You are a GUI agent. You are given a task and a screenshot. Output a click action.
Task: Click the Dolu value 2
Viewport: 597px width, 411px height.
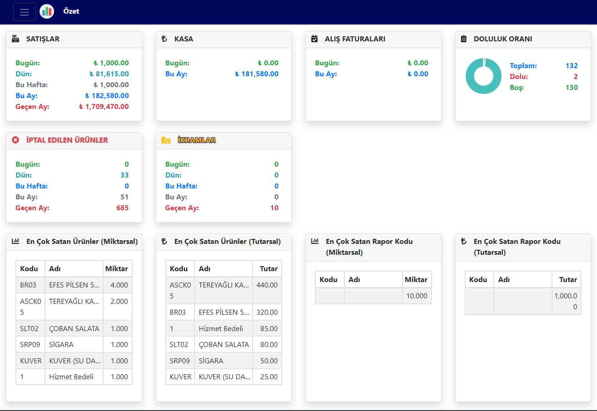point(576,77)
